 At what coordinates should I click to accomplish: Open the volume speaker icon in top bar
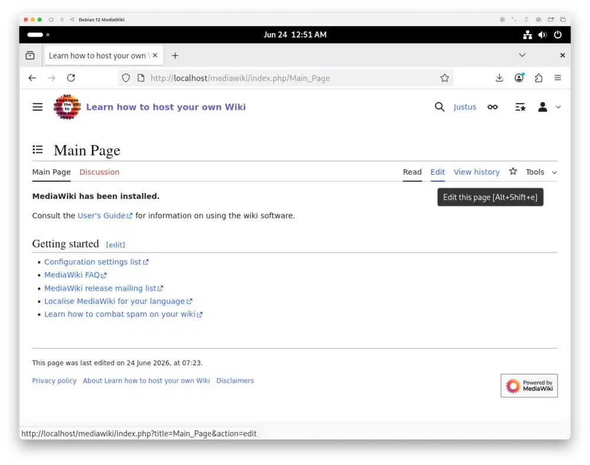click(543, 35)
